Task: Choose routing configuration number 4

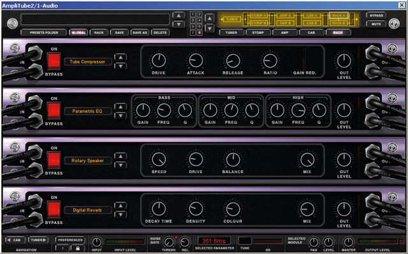Action: (200, 20)
